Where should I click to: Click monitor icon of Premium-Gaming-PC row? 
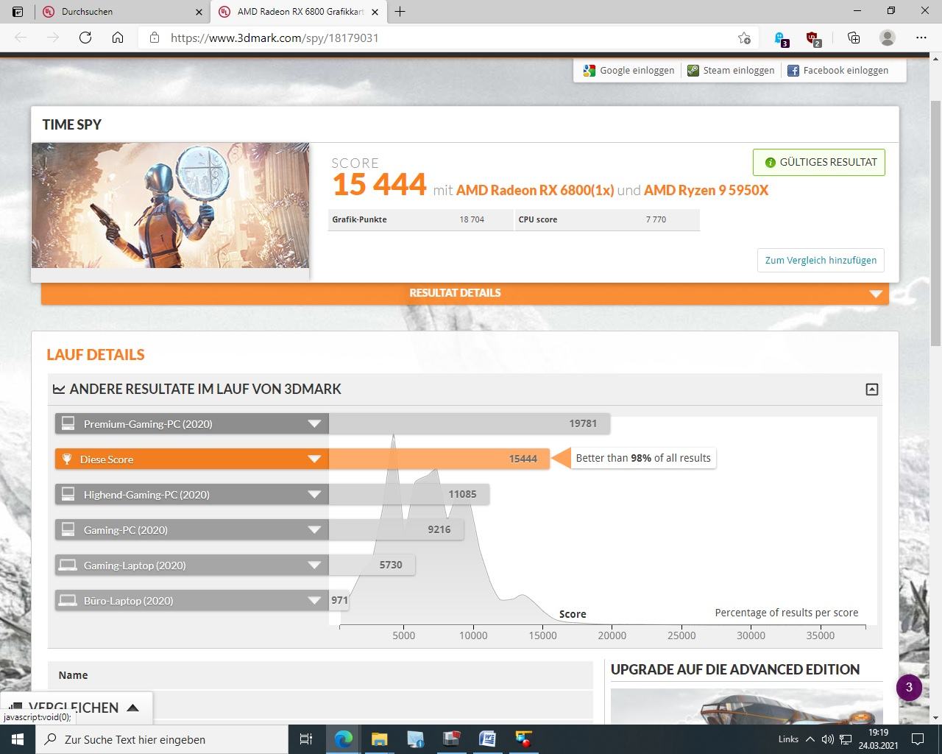tap(68, 423)
